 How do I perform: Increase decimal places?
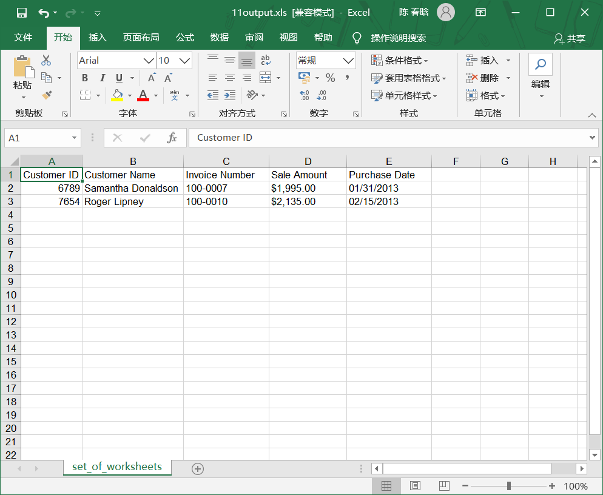click(304, 95)
